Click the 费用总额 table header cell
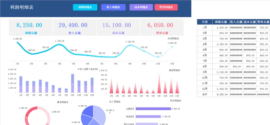Viewport: 270px width, 125px height. point(263,22)
